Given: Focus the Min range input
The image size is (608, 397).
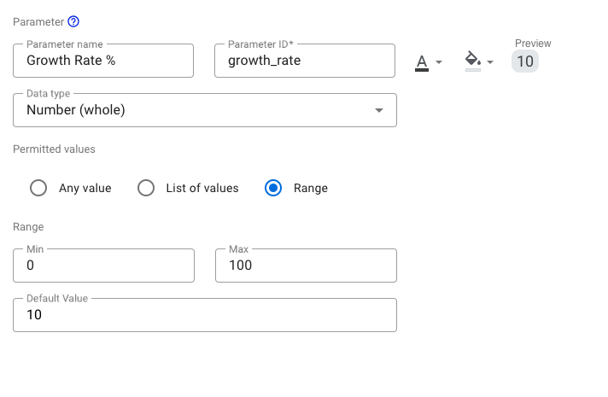Looking at the screenshot, I should [x=103, y=266].
